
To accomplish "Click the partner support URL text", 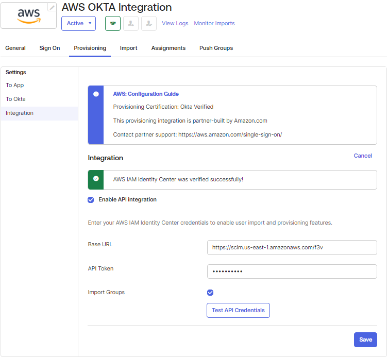I will (x=230, y=134).
